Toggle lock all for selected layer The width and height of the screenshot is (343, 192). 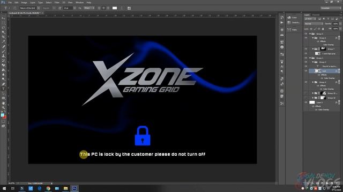(323, 29)
